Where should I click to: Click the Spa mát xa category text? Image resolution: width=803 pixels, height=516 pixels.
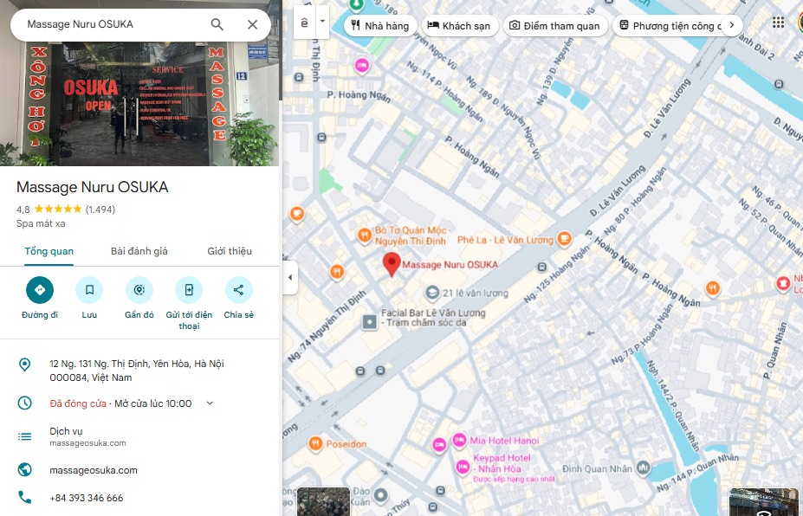pyautogui.click(x=41, y=223)
